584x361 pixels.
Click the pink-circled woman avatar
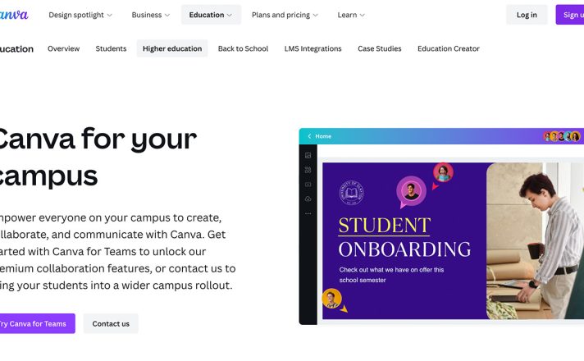coord(443,173)
